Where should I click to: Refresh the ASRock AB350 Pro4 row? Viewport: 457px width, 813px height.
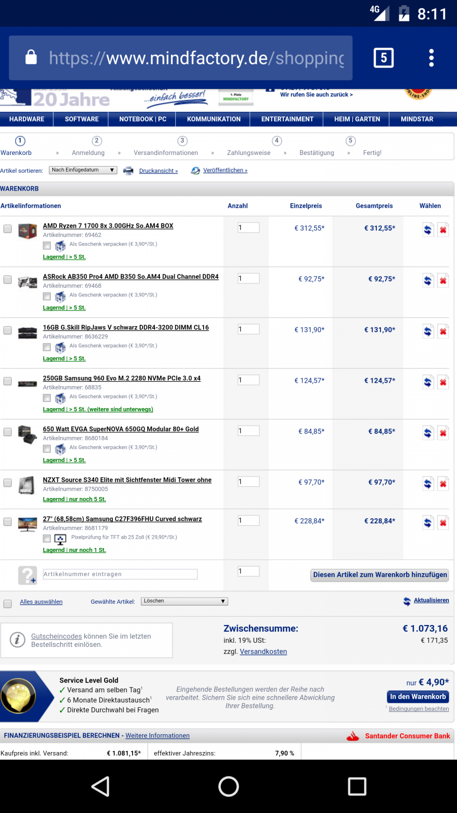point(428,280)
